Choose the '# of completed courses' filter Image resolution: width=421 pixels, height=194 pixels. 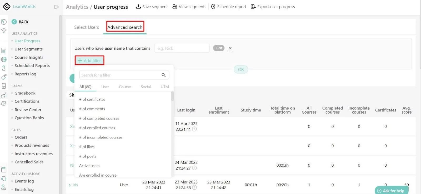pyautogui.click(x=99, y=118)
